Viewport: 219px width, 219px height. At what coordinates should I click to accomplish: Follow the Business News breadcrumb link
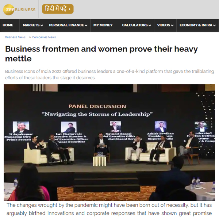click(15, 37)
